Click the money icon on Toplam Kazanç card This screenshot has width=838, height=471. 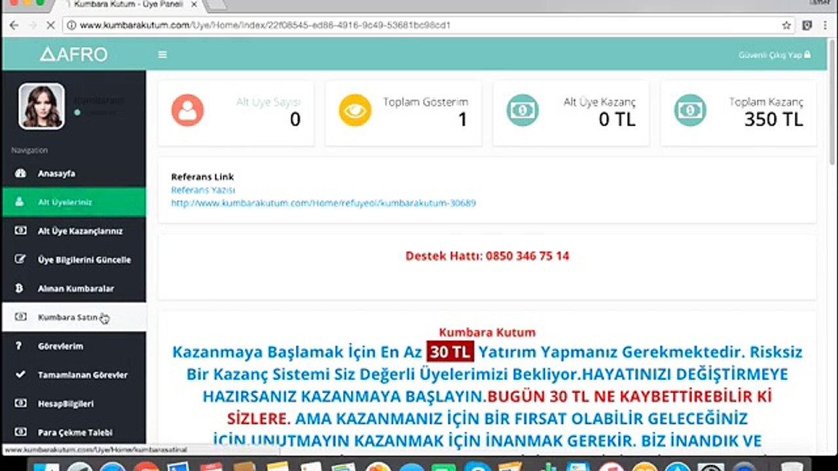[690, 110]
